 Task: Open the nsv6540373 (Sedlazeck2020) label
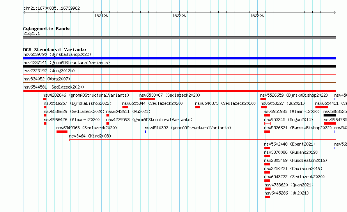click(225, 103)
